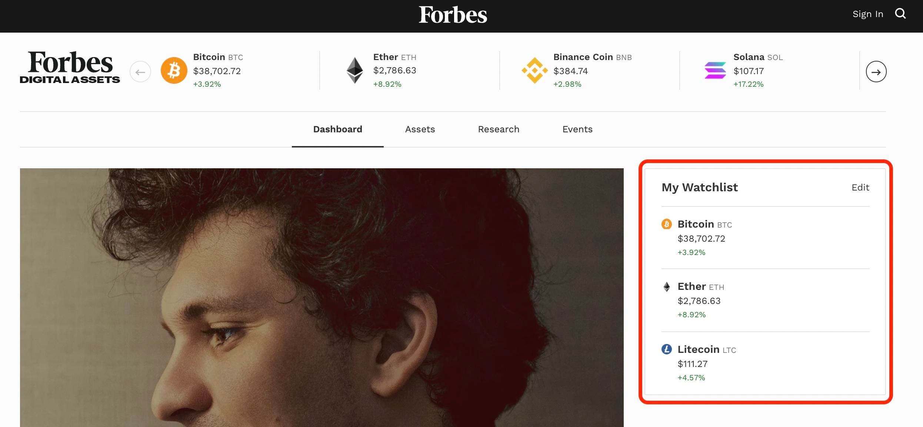
Task: Open the Research section
Action: click(499, 129)
